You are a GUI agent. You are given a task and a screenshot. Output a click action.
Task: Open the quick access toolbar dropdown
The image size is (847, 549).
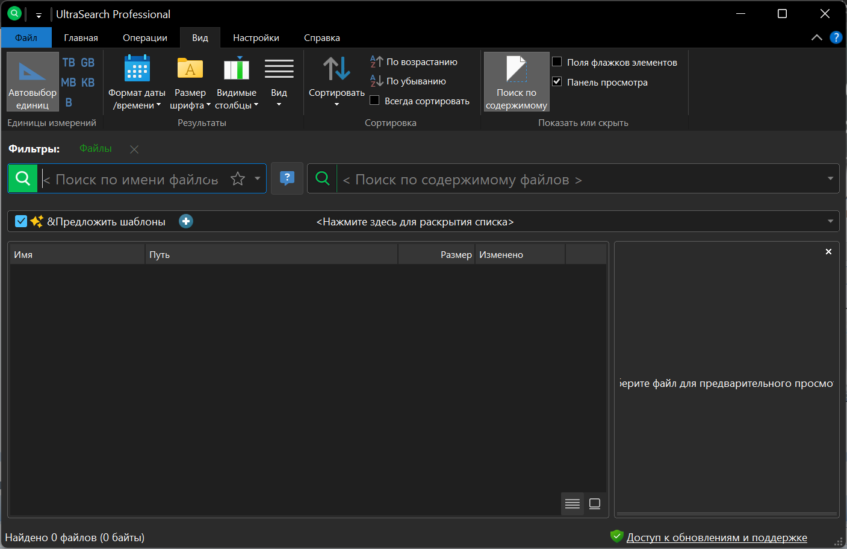(39, 15)
